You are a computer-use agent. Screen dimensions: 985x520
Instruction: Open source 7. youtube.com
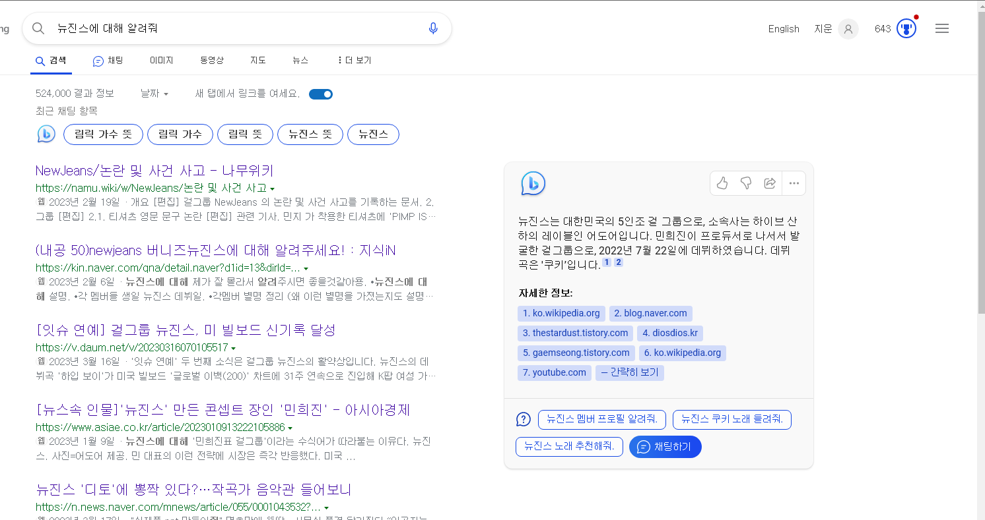point(555,372)
